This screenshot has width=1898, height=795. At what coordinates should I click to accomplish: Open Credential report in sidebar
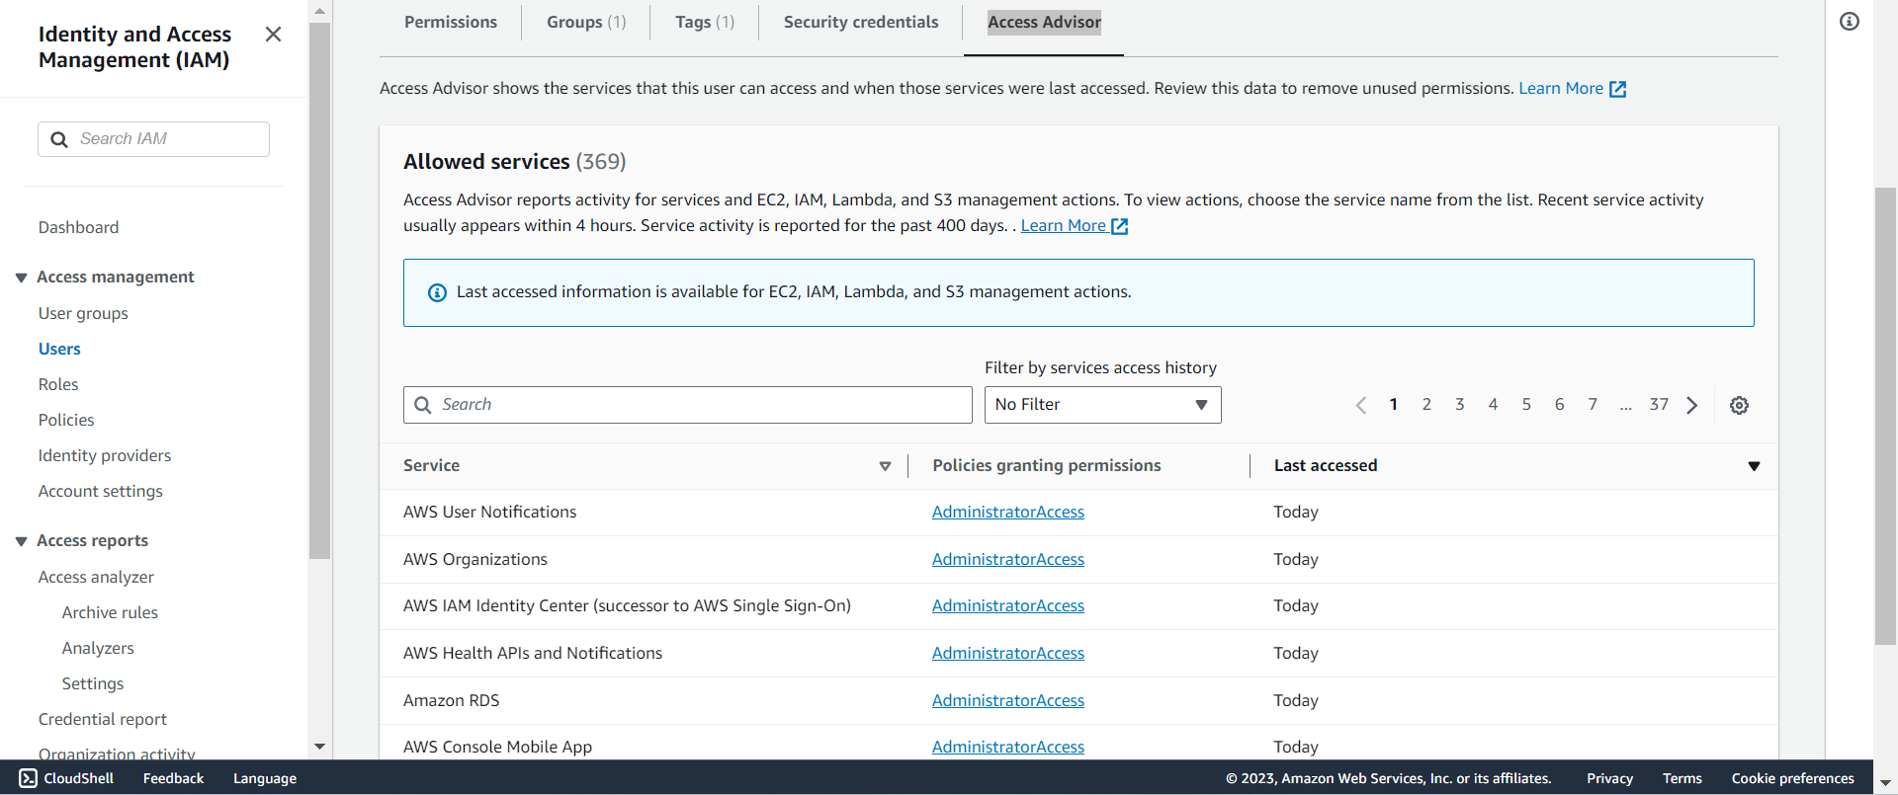(x=103, y=719)
